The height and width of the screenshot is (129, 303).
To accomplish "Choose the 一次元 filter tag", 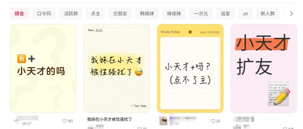I will (x=201, y=13).
